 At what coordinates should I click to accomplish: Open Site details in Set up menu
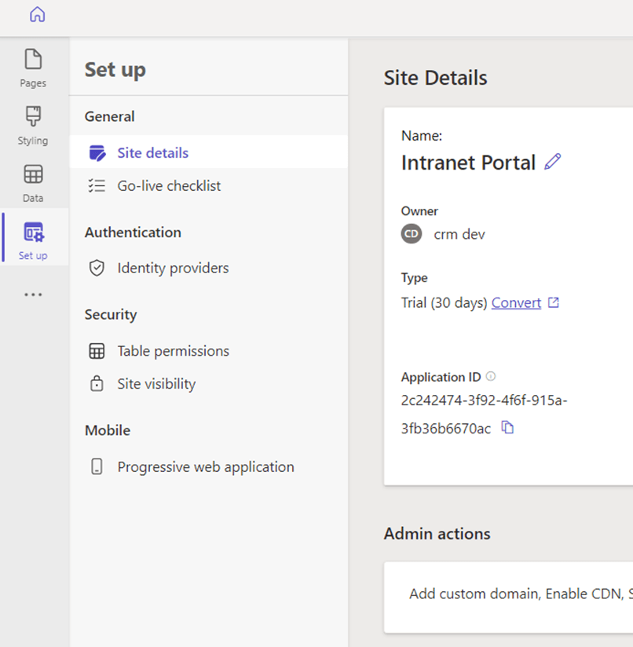pyautogui.click(x=152, y=153)
